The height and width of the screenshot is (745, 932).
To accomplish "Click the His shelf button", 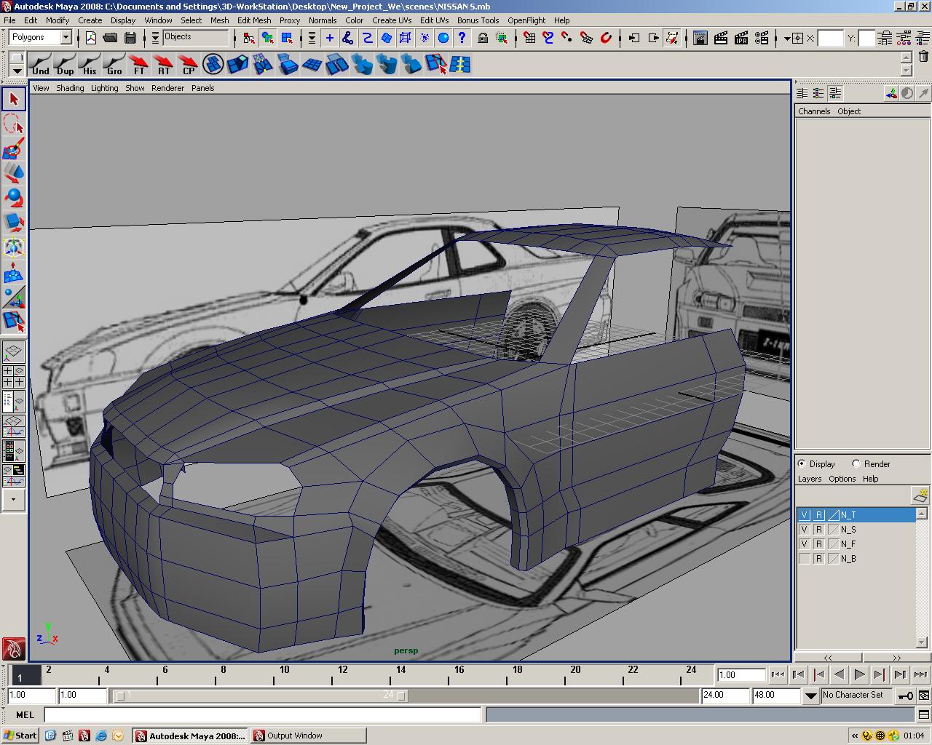I will pos(90,65).
